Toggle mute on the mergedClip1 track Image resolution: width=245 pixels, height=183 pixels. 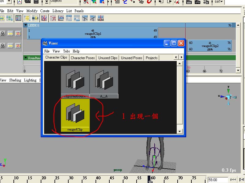click(18, 34)
